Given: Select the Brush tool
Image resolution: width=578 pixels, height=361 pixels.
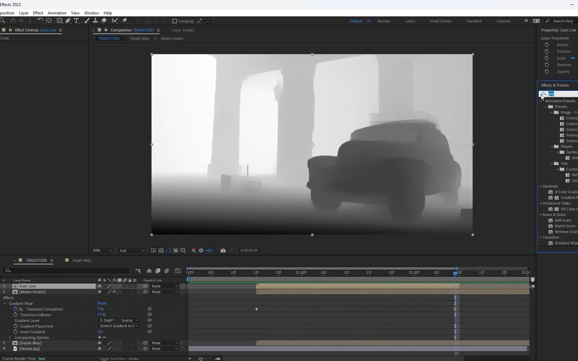Looking at the screenshot, I should point(87,21).
